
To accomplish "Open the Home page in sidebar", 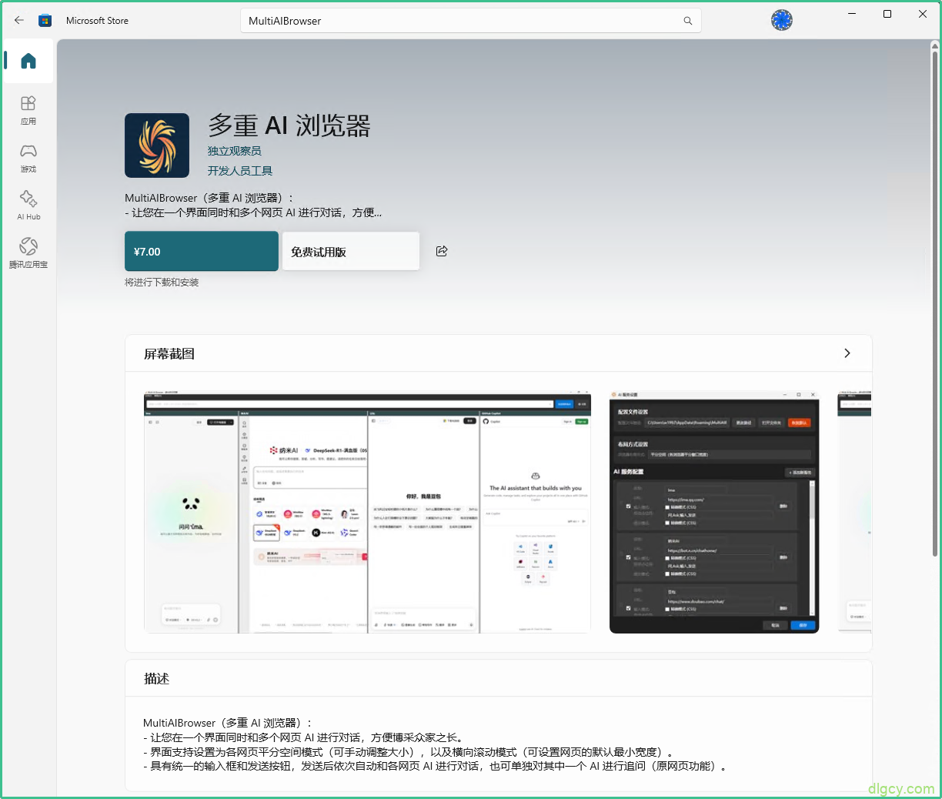I will pos(28,61).
